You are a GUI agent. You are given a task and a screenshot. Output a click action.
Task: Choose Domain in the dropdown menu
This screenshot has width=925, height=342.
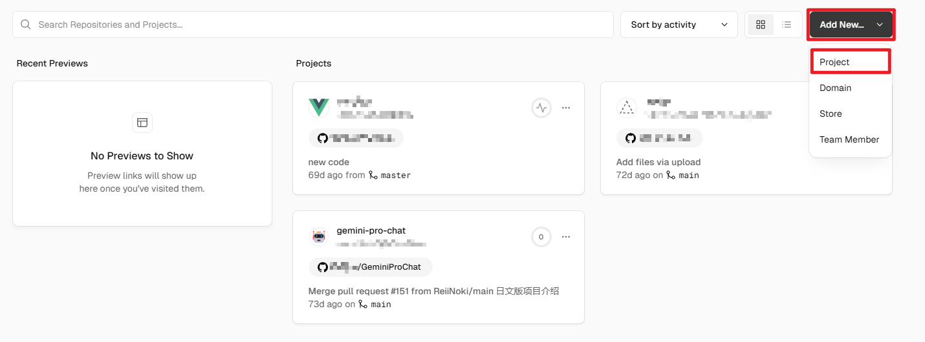(835, 88)
